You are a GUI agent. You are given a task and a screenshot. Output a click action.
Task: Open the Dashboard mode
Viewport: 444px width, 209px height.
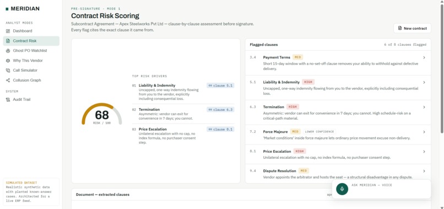coord(31,31)
